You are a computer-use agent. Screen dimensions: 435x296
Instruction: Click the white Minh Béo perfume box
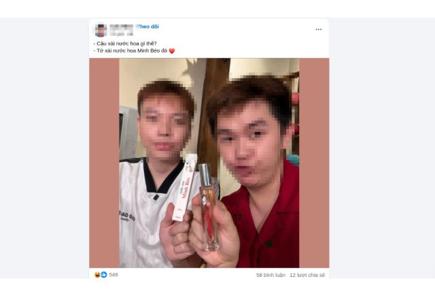tap(184, 188)
